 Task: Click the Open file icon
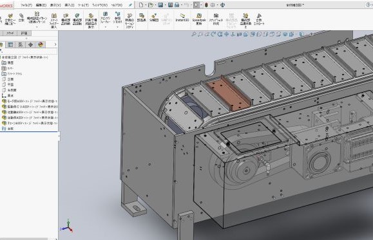(150, 5)
